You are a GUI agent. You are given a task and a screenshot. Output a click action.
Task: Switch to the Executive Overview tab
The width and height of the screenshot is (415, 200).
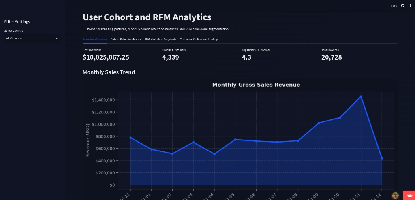[x=95, y=39]
